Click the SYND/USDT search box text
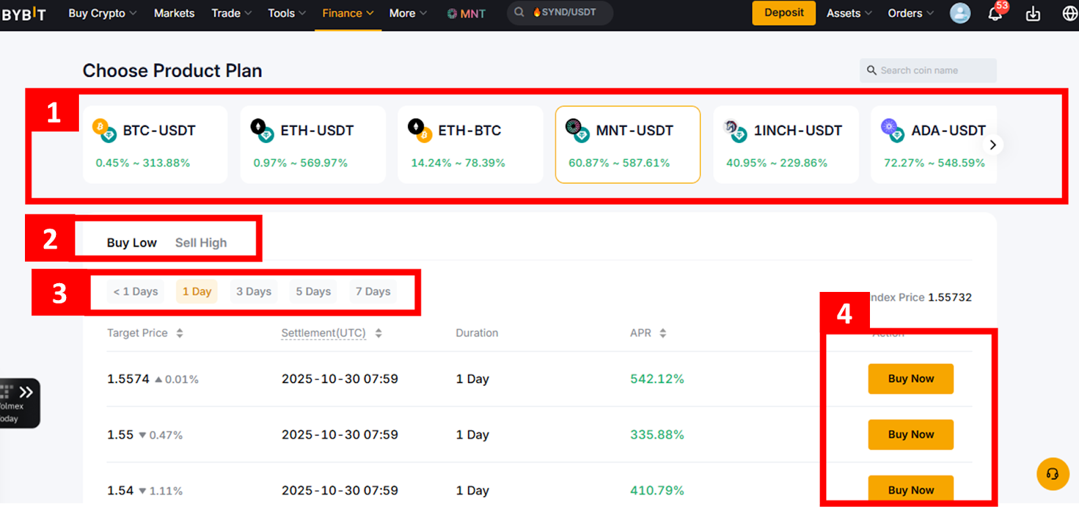The height and width of the screenshot is (507, 1079). pyautogui.click(x=568, y=12)
